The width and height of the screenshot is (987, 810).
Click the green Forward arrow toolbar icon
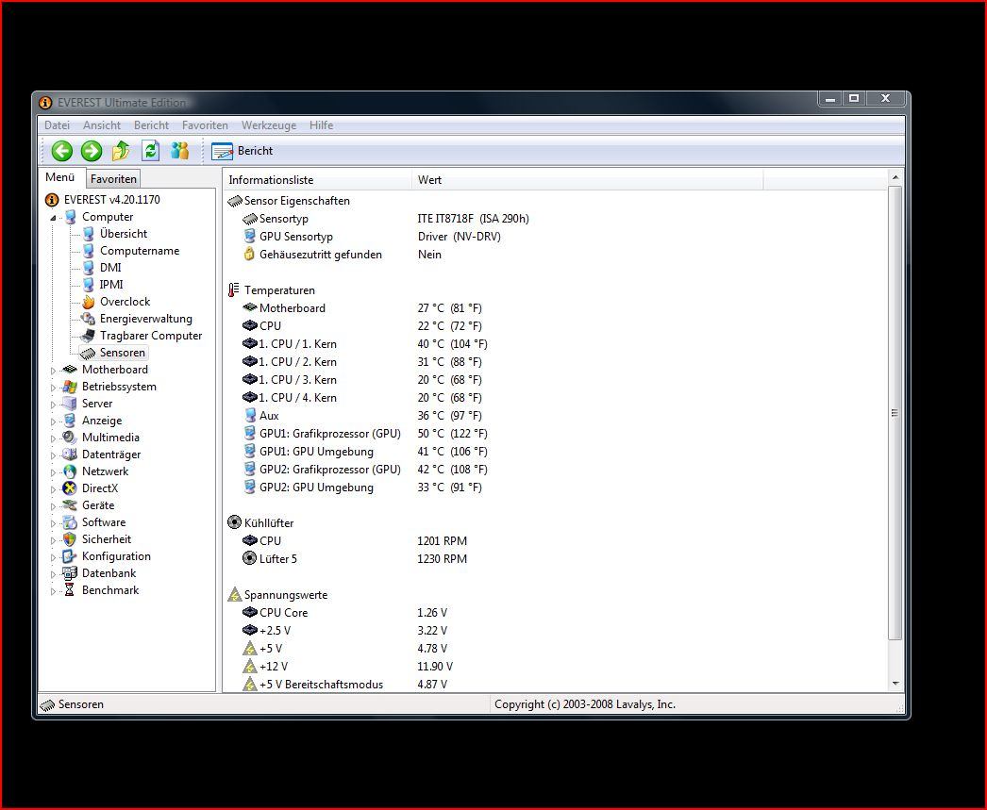[x=92, y=151]
